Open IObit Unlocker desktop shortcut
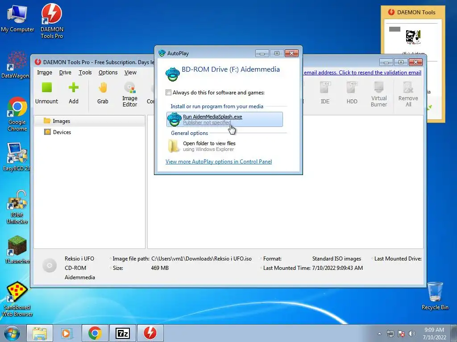Image resolution: width=457 pixels, height=342 pixels. pyautogui.click(x=17, y=207)
